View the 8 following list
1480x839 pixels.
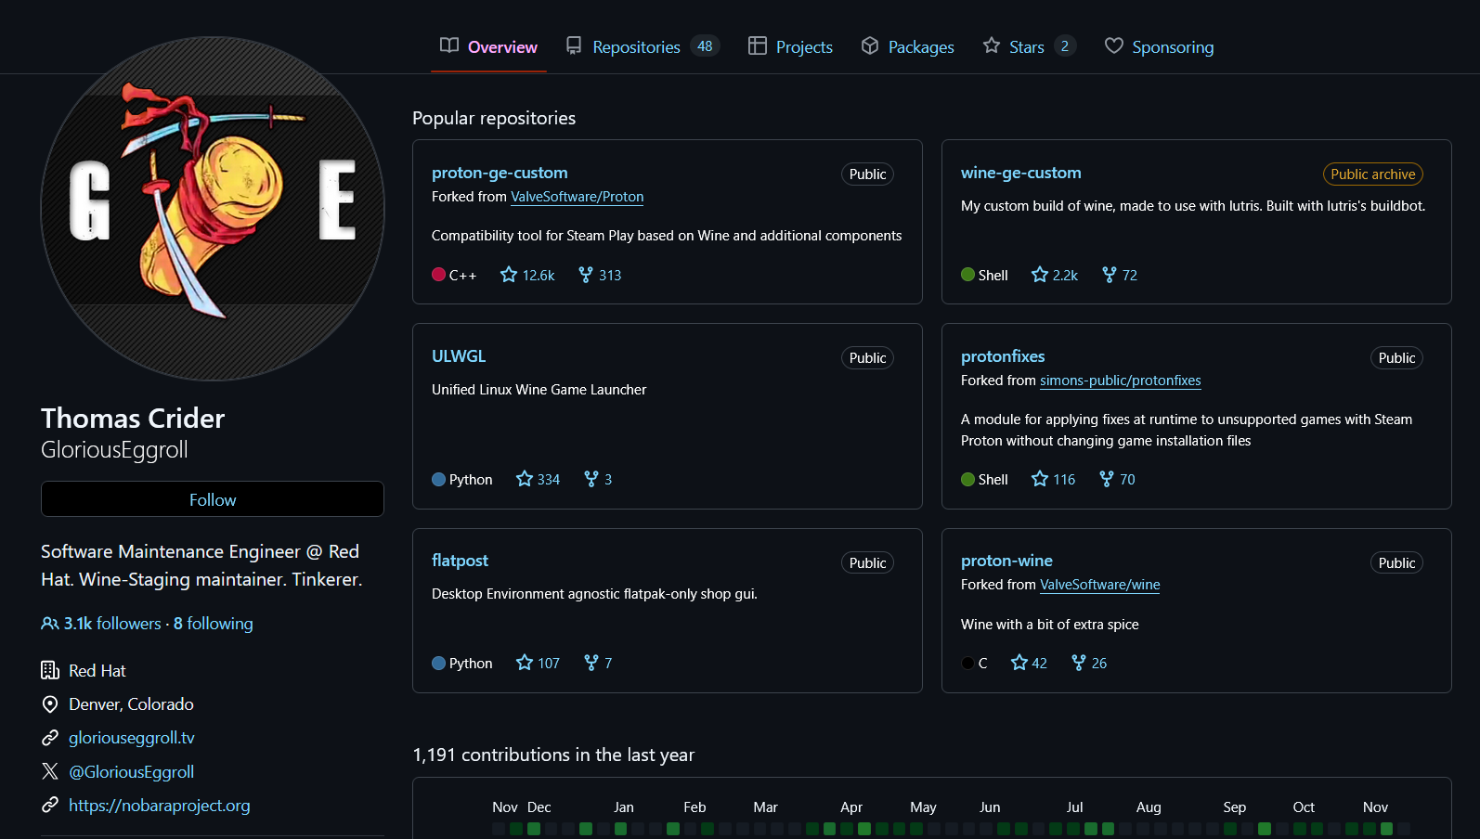(x=214, y=624)
